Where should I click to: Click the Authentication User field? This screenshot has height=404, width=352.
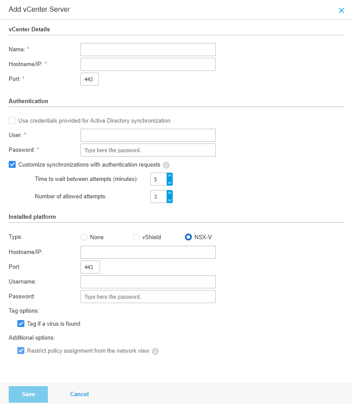[x=148, y=135]
